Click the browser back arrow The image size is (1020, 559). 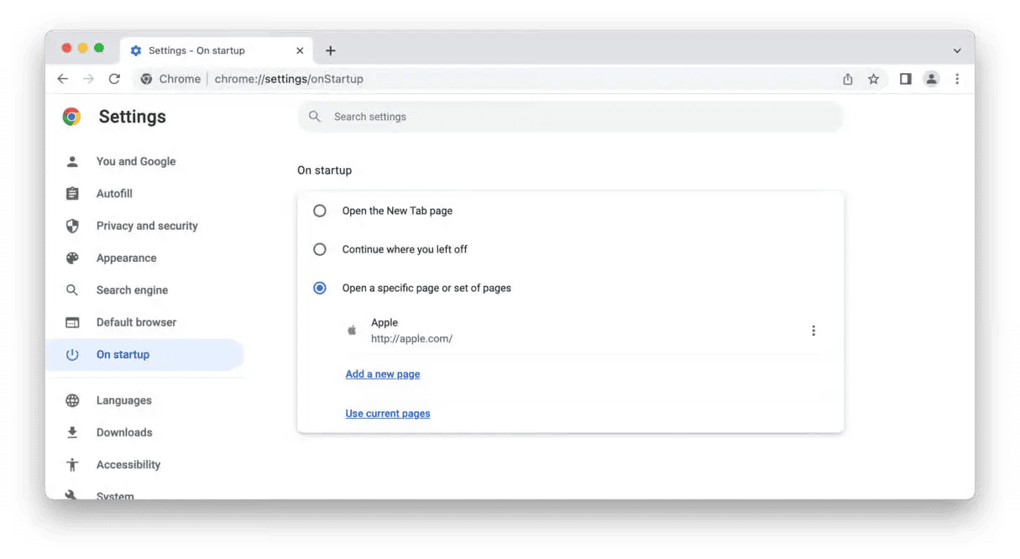(x=63, y=79)
